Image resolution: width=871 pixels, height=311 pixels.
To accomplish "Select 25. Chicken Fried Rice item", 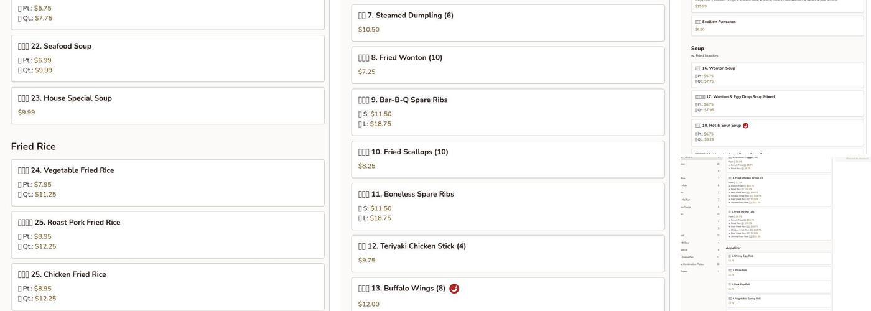I will pos(68,275).
